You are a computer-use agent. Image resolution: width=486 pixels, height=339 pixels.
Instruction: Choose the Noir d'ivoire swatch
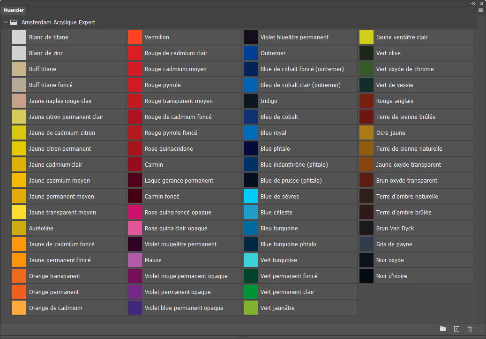coord(366,276)
